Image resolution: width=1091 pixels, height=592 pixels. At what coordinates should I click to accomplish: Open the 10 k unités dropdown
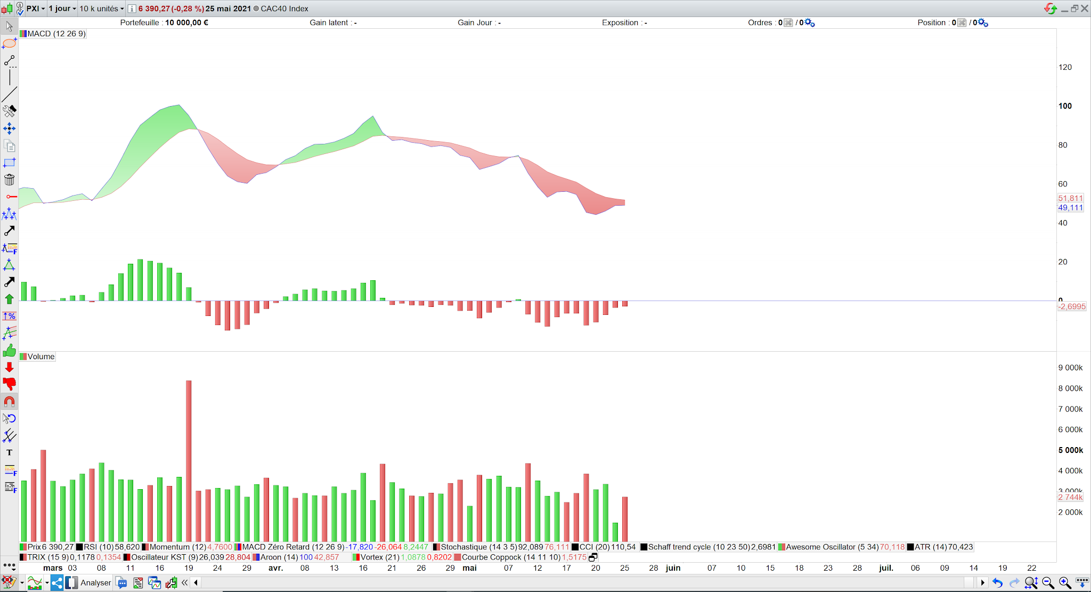pyautogui.click(x=101, y=9)
